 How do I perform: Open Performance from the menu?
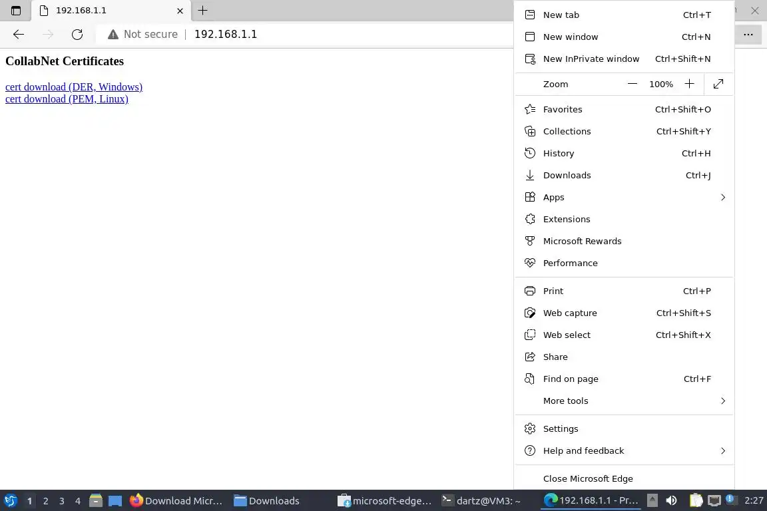click(624, 263)
